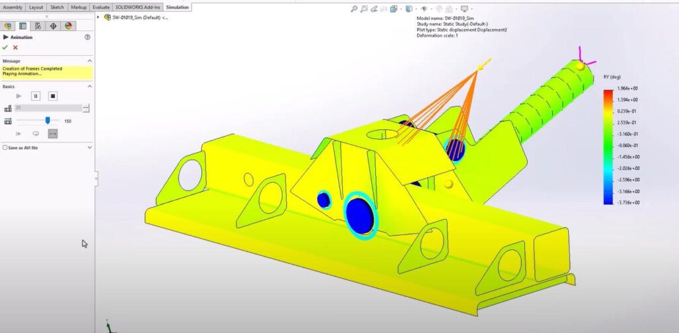The image size is (679, 333).
Task: Cancel the Animation with the red X
Action: coord(15,48)
